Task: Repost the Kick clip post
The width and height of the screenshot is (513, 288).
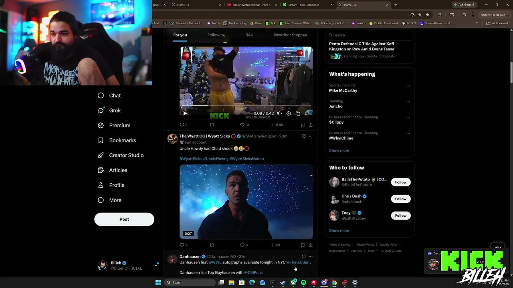Action: click(212, 125)
